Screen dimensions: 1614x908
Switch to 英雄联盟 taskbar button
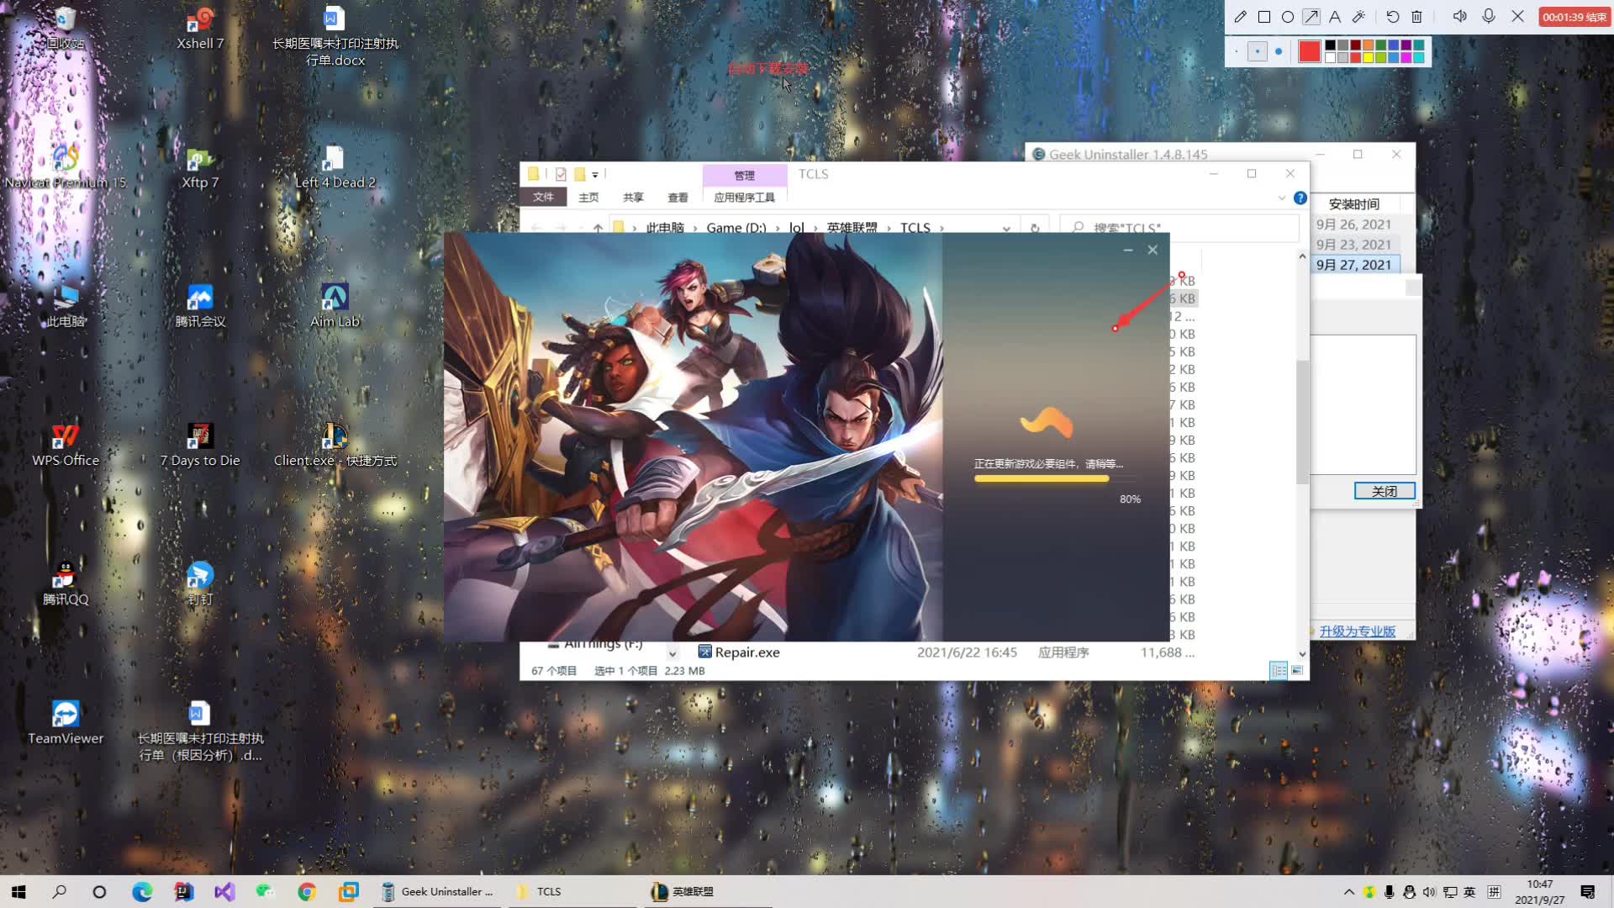pos(707,892)
